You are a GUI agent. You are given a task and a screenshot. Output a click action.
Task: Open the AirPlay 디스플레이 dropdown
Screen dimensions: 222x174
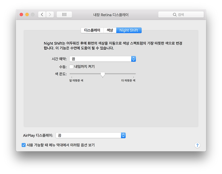91,135
